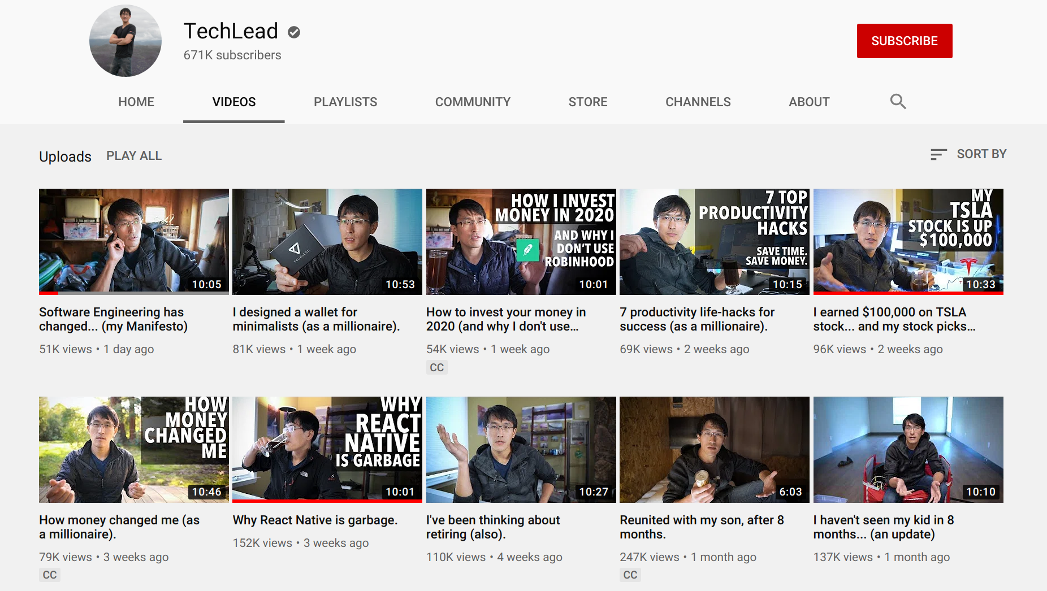Click '152K views • 3 weeks ago' text
Viewport: 1047px width, 591px height.
pyautogui.click(x=301, y=543)
